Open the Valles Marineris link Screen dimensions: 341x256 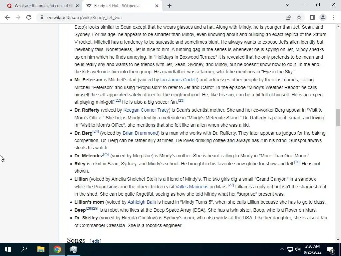point(192,187)
